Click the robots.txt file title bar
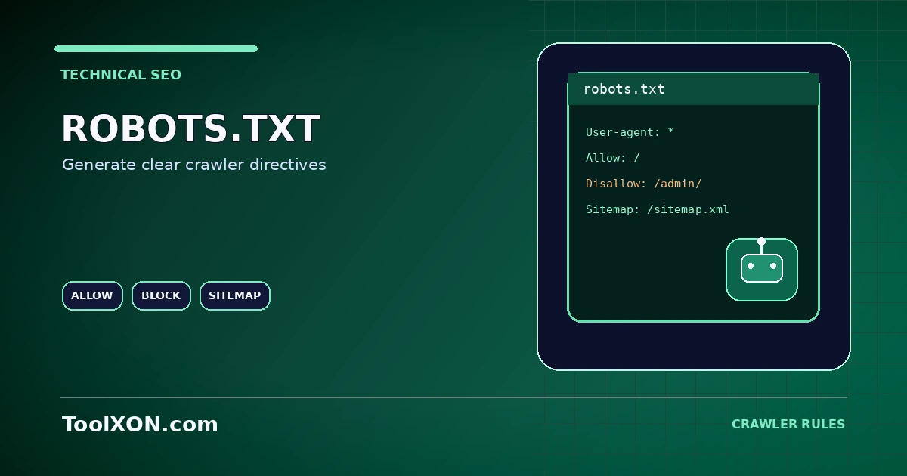 point(693,89)
